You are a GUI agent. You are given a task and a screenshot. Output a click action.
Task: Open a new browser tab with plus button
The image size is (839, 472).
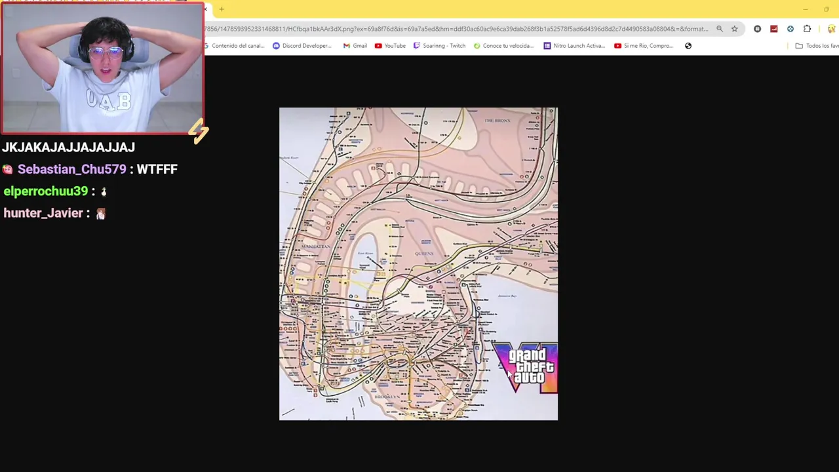(x=222, y=9)
